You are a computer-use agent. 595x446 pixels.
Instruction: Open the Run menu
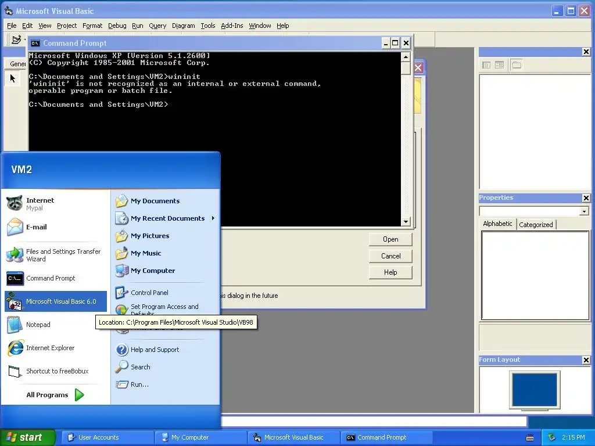pyautogui.click(x=137, y=26)
